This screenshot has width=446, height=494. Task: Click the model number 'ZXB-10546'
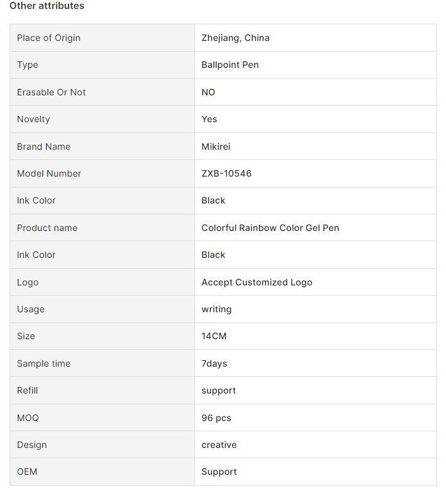click(226, 173)
